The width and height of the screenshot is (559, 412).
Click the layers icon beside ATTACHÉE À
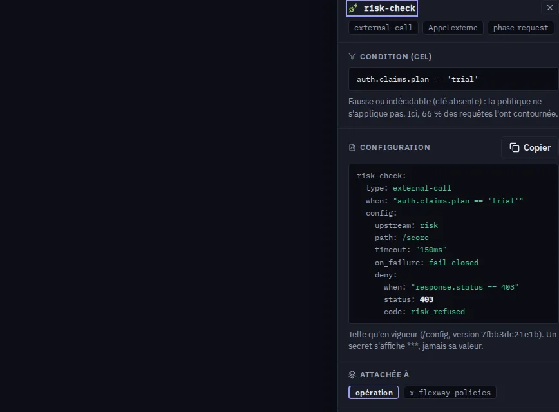(x=352, y=375)
